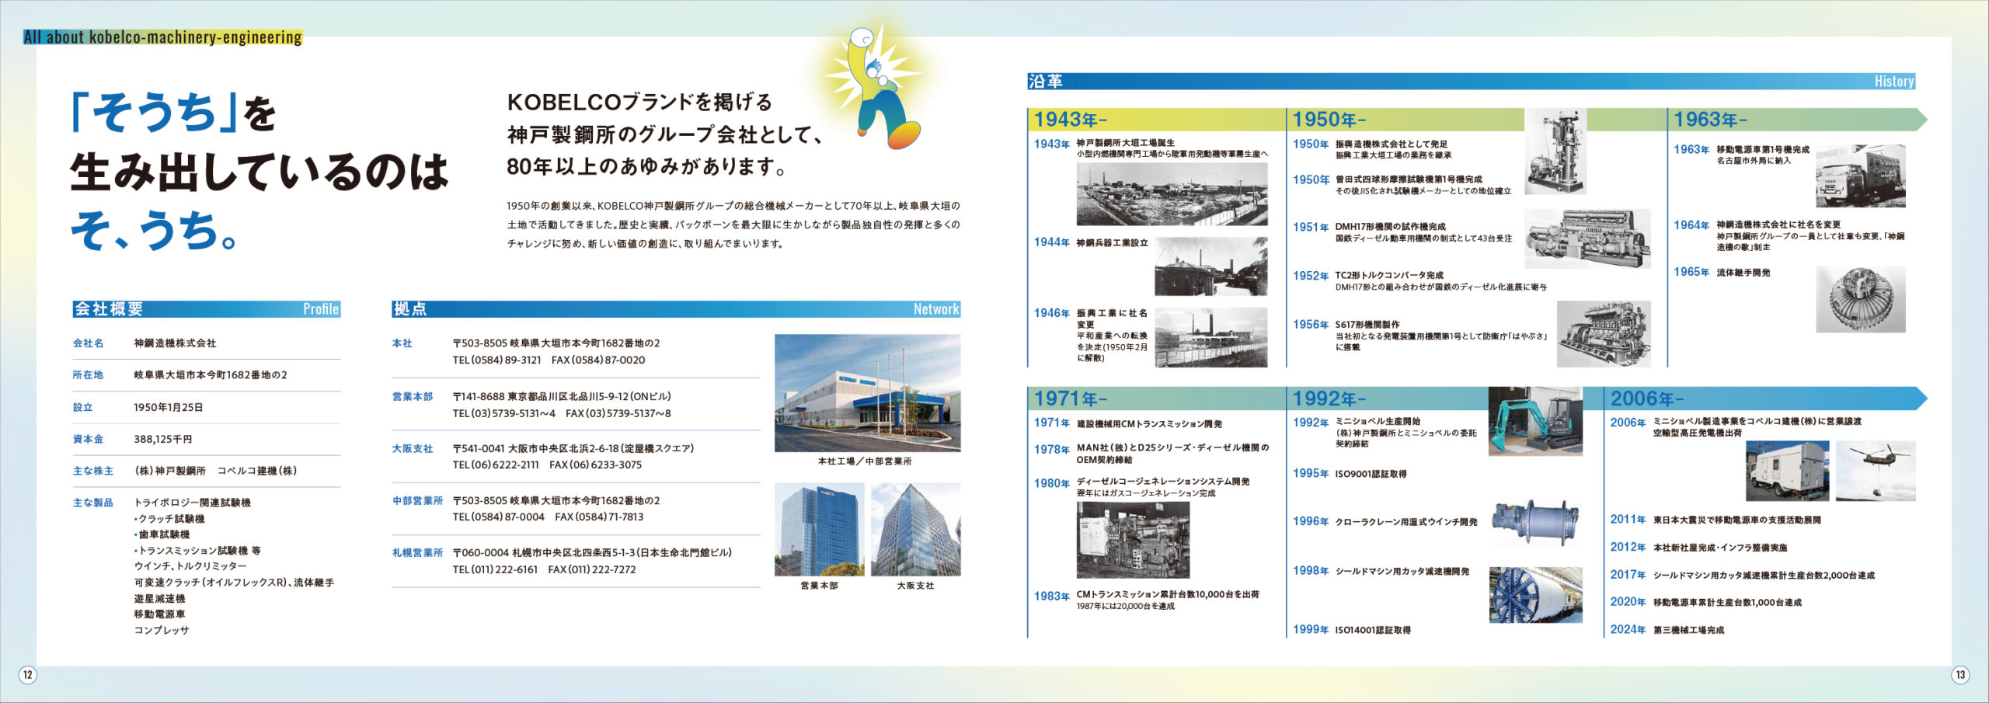The width and height of the screenshot is (1989, 703).
Task: Click the page 13 number circle
Action: pyautogui.click(x=1959, y=674)
